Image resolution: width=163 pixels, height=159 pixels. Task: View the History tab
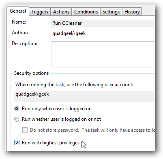(132, 12)
